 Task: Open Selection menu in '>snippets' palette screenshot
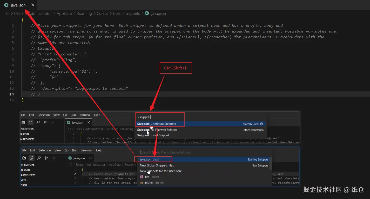[x=44, y=115]
